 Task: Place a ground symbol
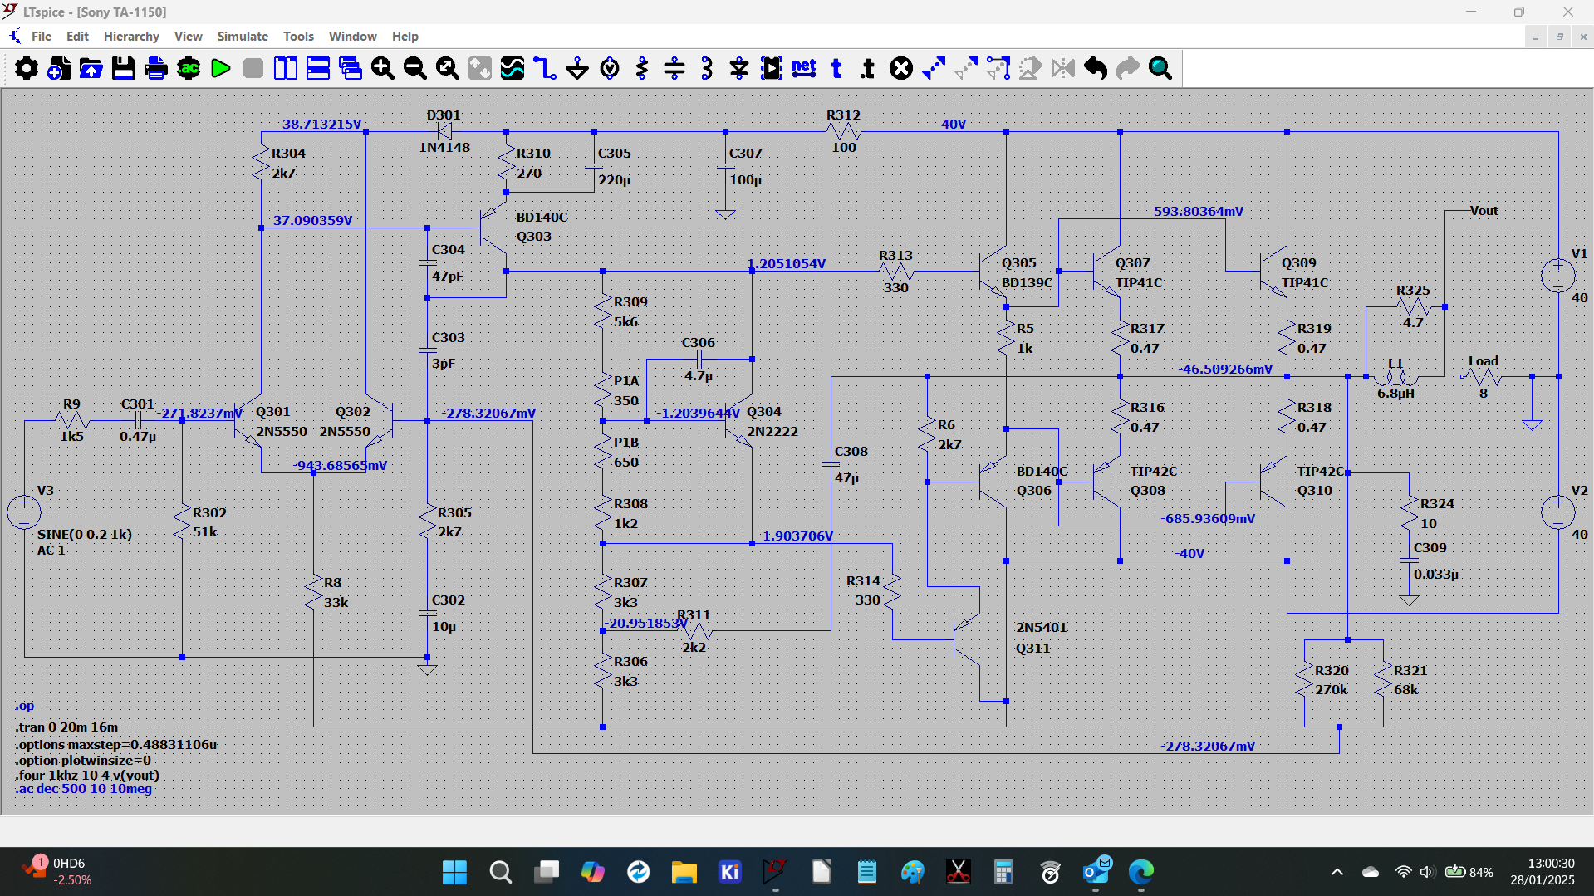point(577,68)
